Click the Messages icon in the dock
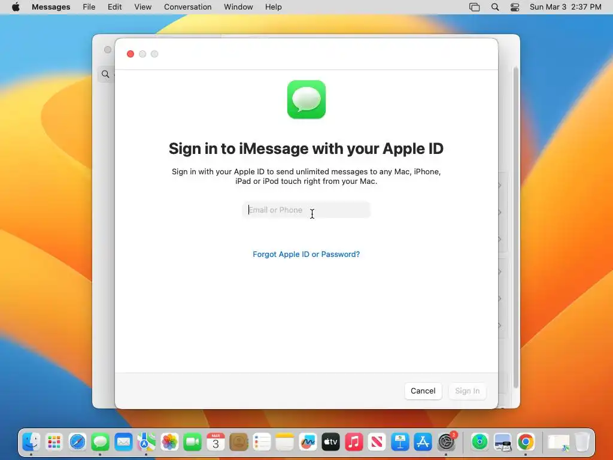The width and height of the screenshot is (613, 460). [x=101, y=442]
